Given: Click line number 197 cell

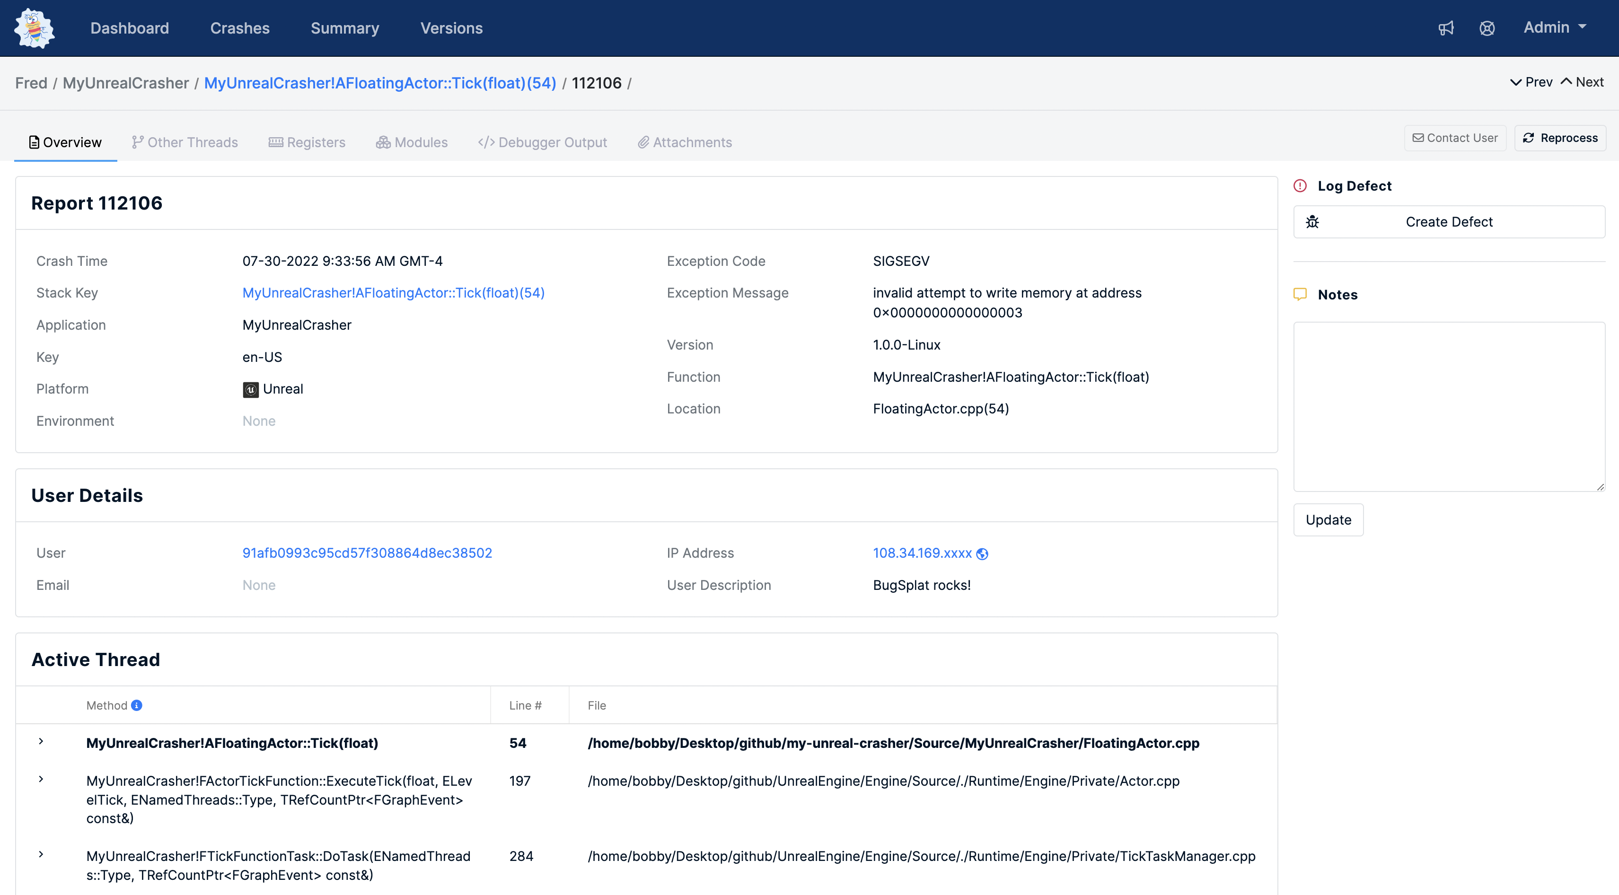Looking at the screenshot, I should [x=520, y=781].
